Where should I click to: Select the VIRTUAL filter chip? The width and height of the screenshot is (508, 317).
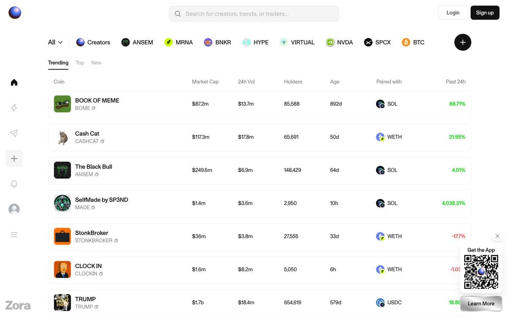click(x=297, y=42)
